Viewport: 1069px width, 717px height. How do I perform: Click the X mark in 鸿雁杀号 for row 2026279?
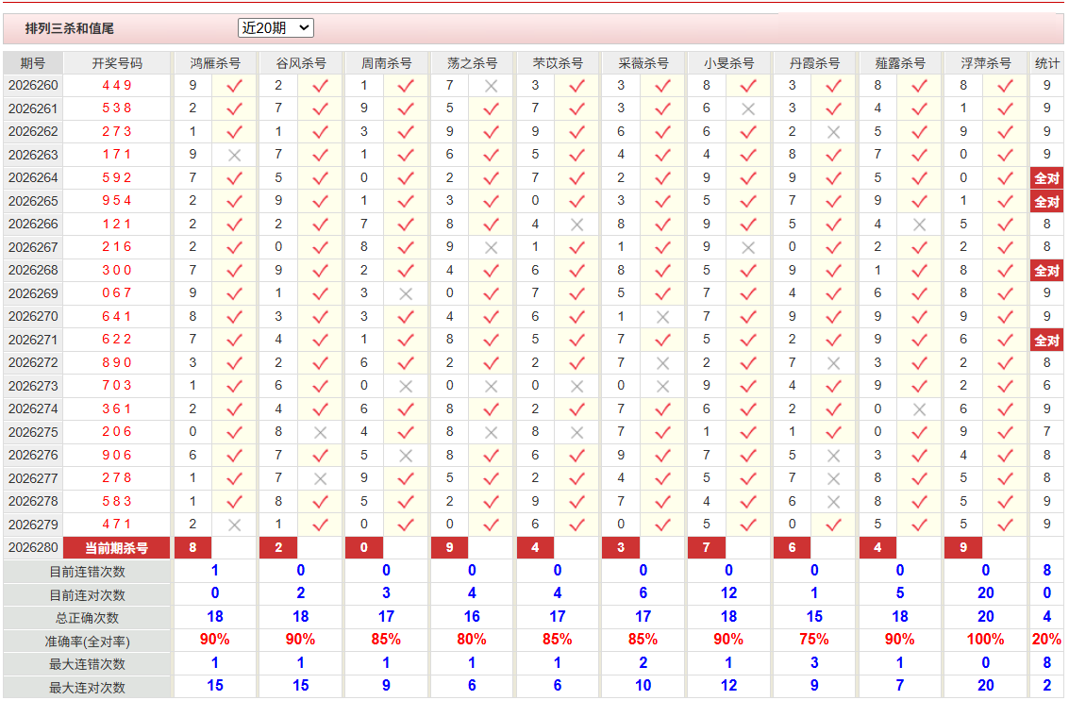235,525
